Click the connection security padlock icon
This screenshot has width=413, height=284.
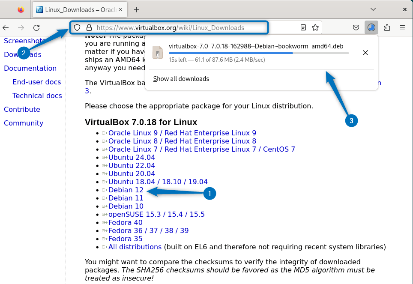88,27
